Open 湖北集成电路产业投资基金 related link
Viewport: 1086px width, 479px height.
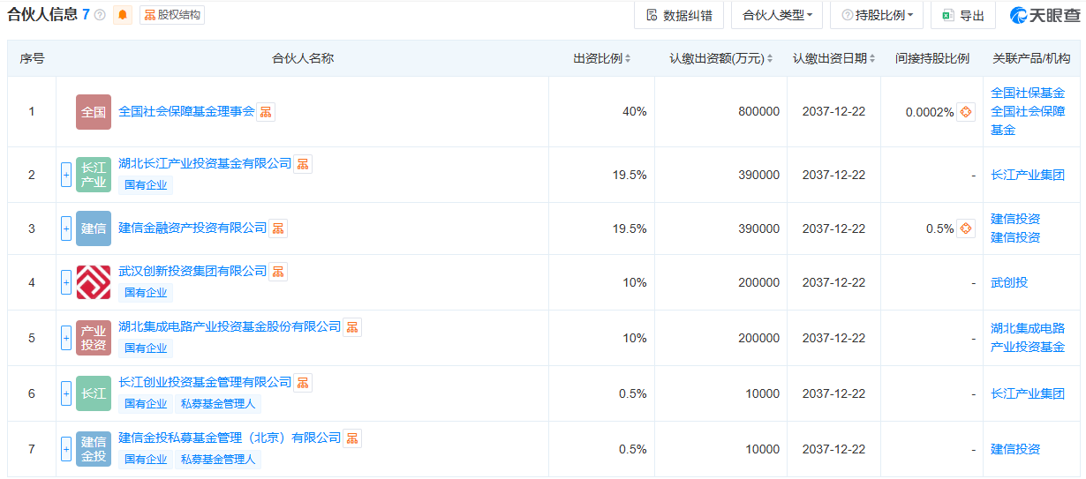click(1028, 338)
